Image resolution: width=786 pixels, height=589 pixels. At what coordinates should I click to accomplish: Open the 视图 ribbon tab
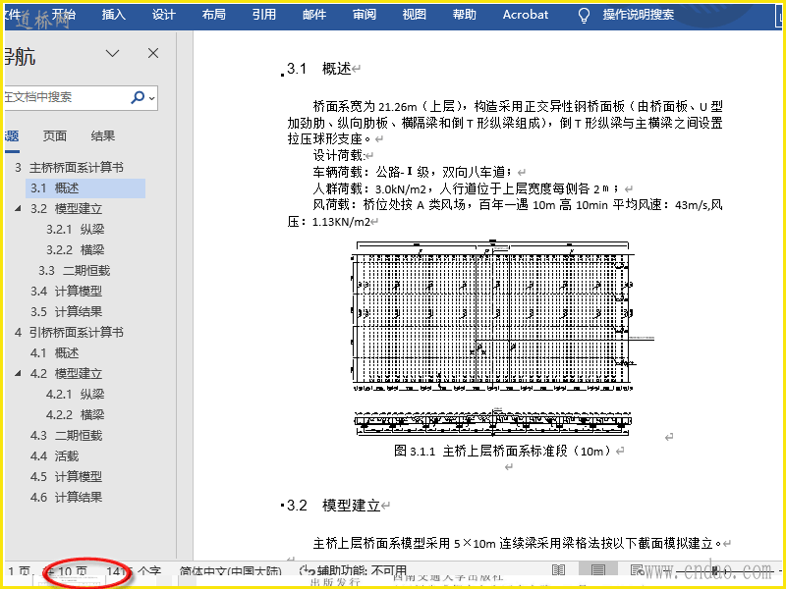click(414, 15)
